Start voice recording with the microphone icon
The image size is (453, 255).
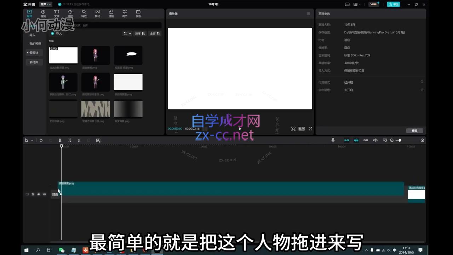(333, 140)
